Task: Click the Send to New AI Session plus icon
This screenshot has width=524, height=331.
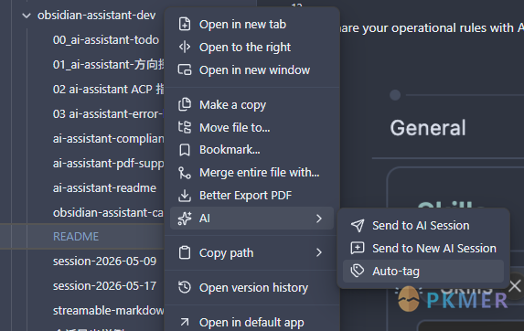Action: click(358, 248)
